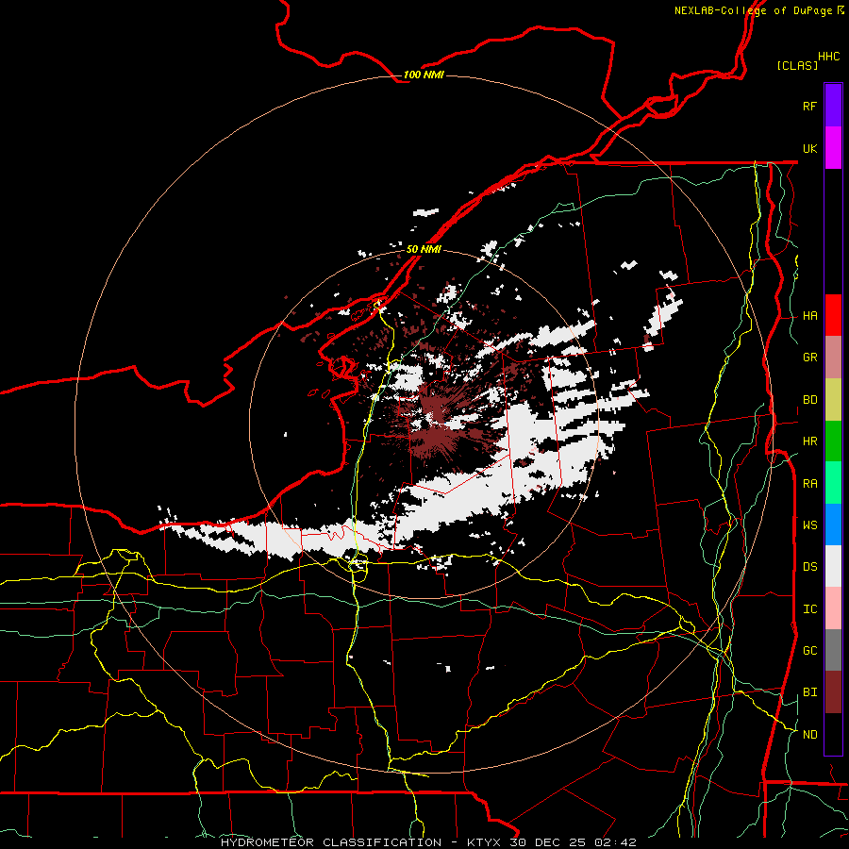This screenshot has height=849, width=849.
Task: Click the 'UK' legend label
Action: 810,148
